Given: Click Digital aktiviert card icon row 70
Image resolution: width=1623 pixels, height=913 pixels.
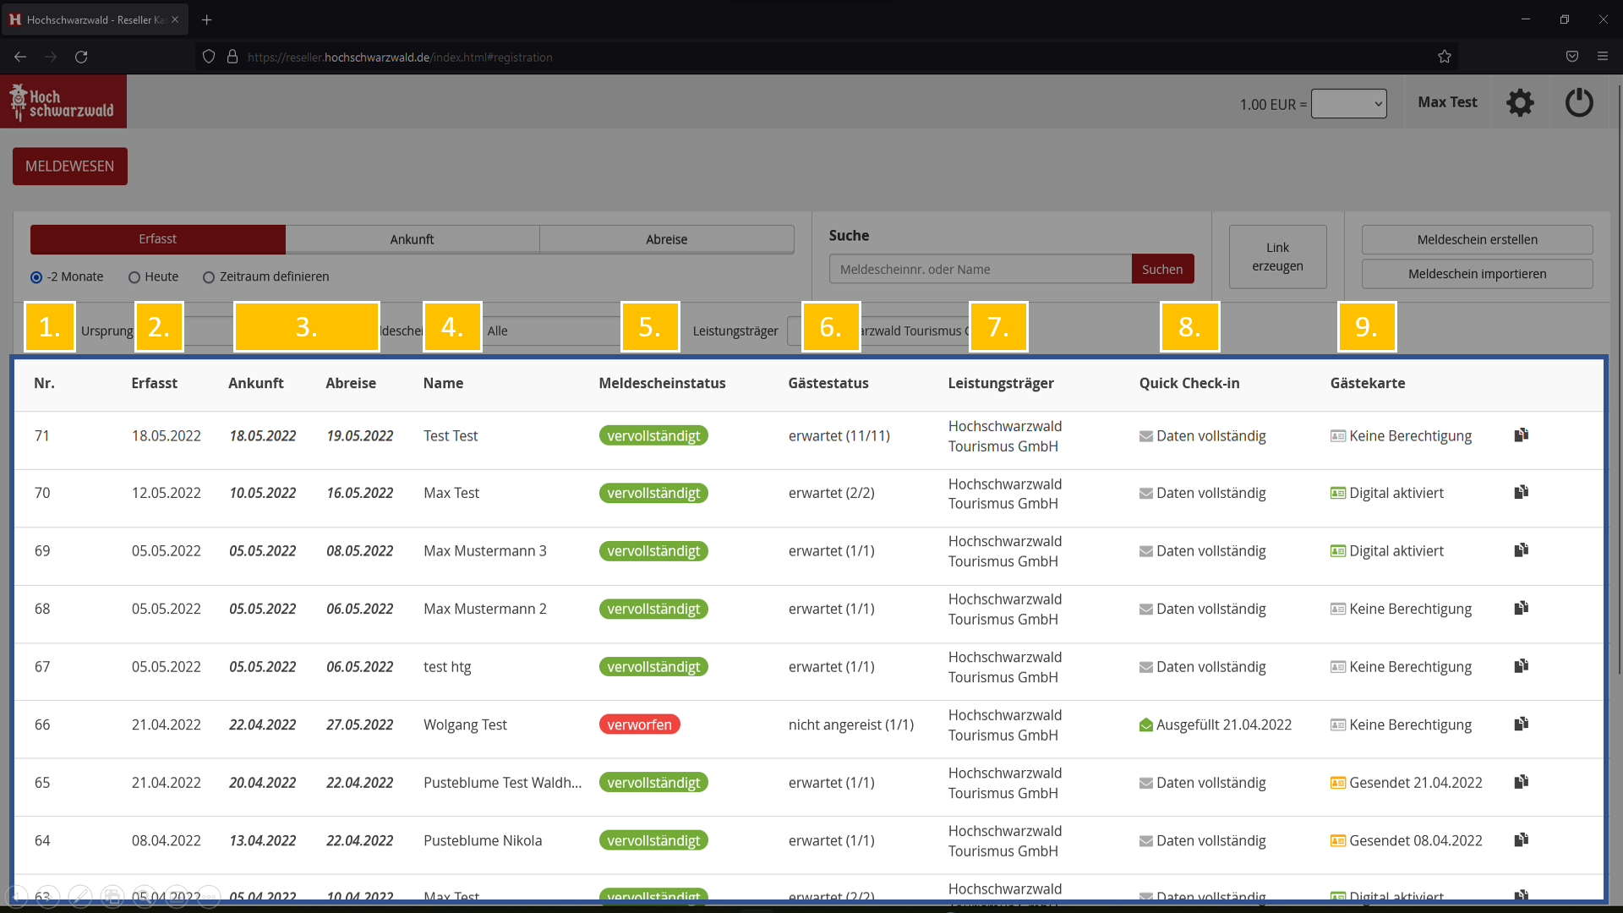Looking at the screenshot, I should click(1338, 493).
